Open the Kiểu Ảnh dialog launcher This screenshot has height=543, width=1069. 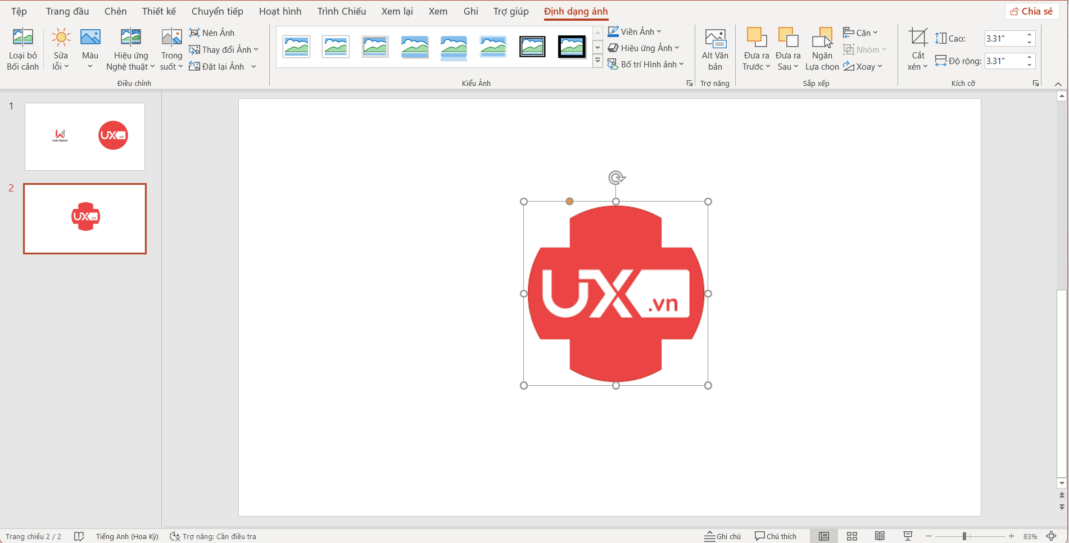689,83
